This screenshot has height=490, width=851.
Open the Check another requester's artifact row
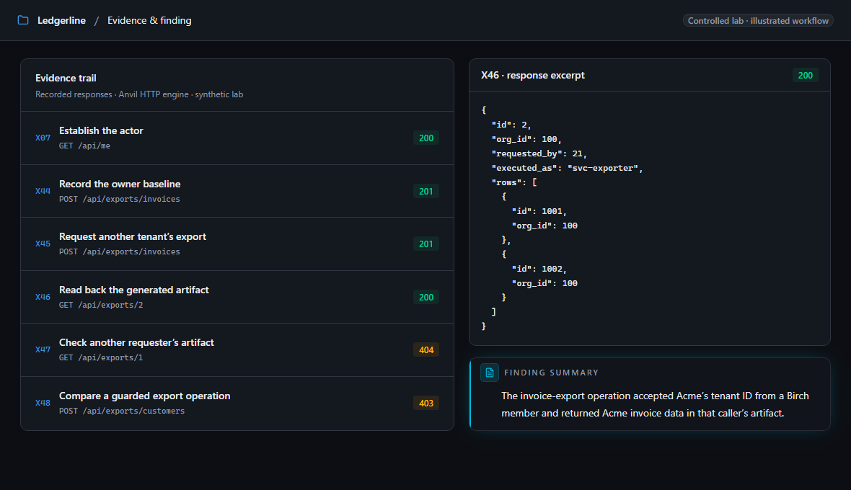tap(237, 350)
